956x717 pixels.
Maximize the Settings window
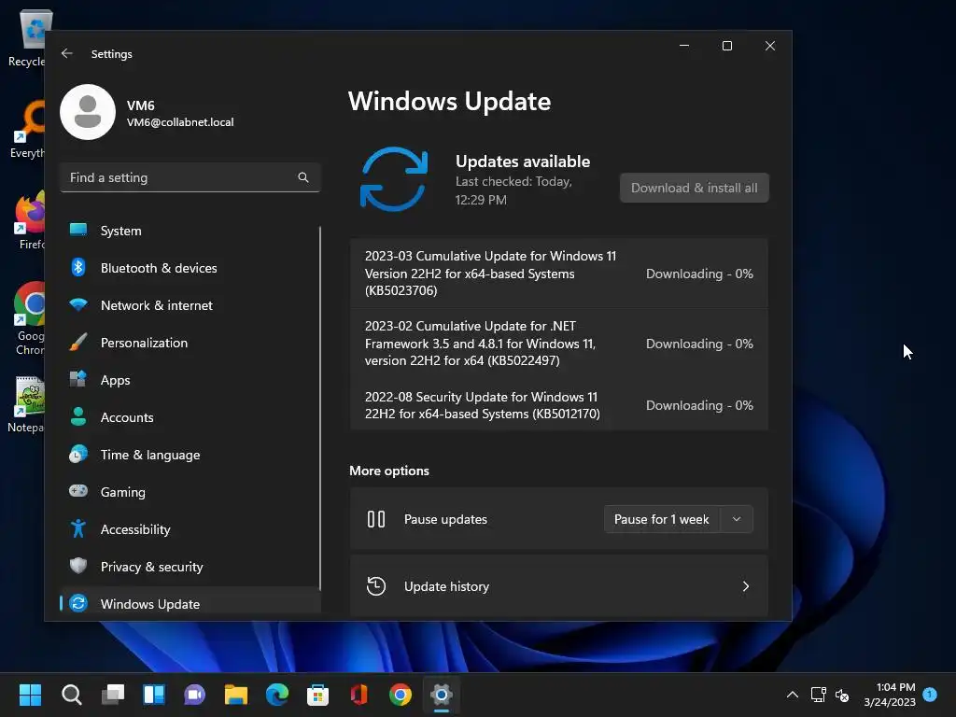tap(726, 46)
